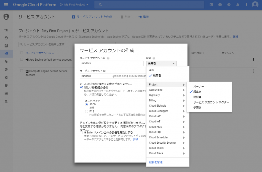This screenshot has width=262, height=172.
Task: Open the 役割 role dropdown showing 編集者
Action: pos(161,63)
